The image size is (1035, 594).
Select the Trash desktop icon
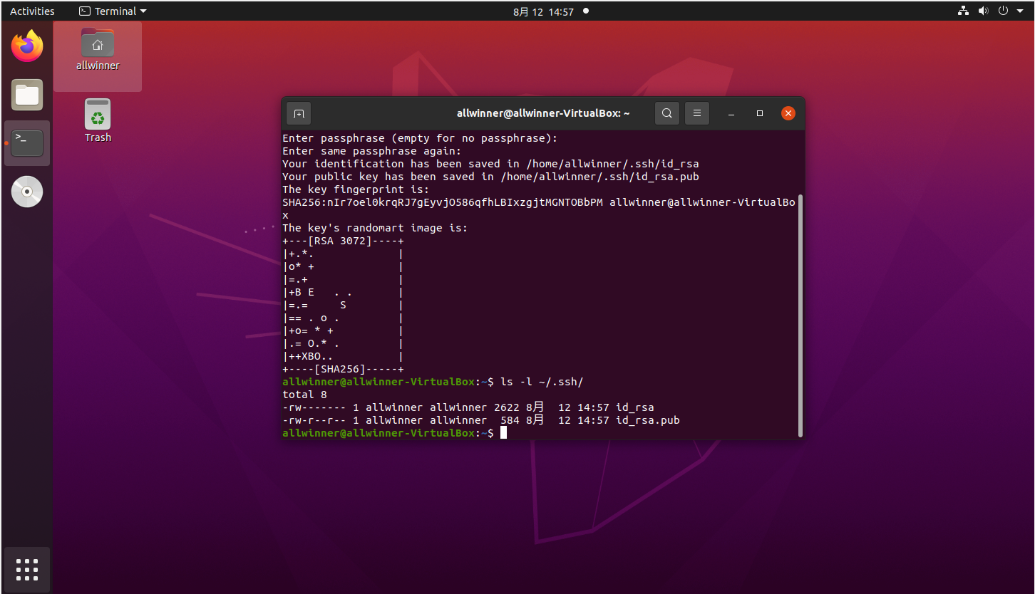tap(98, 115)
